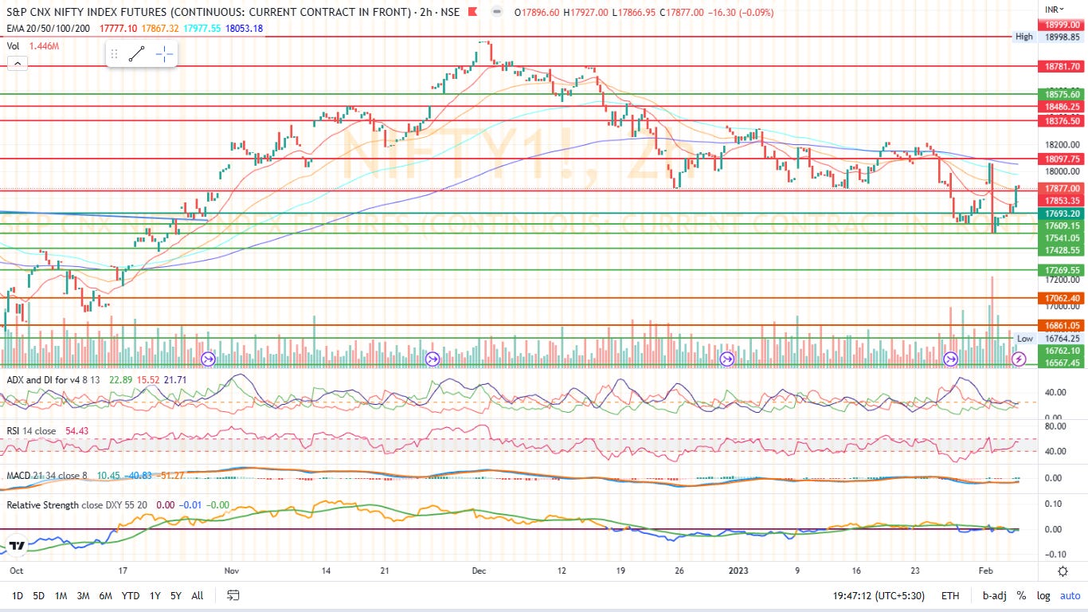Open the ETH session selector
This screenshot has height=612, width=1088.
click(950, 595)
